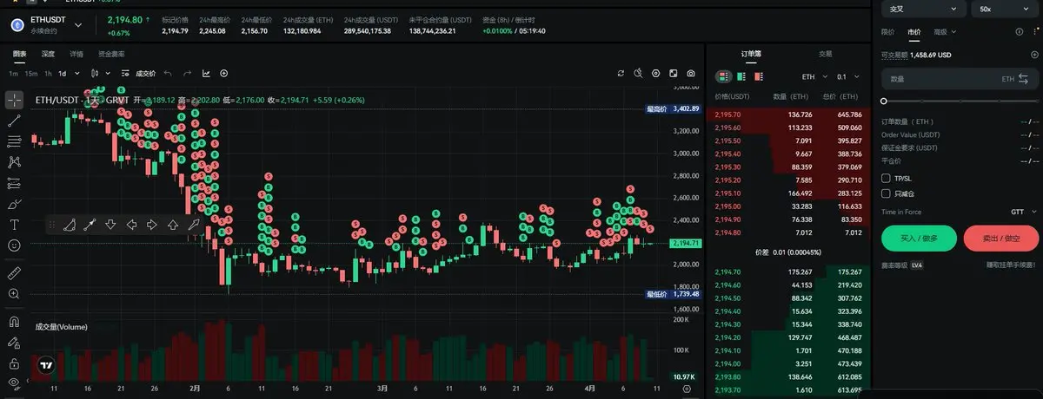1043x399 pixels.
Task: Toggle lock all drawings padlock
Action: 13,363
